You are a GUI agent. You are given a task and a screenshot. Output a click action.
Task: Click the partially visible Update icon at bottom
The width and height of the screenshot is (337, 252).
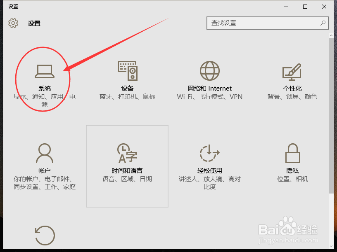point(45,235)
